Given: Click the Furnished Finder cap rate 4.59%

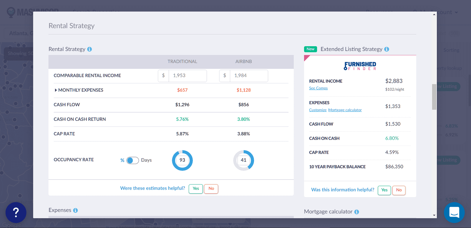Looking at the screenshot, I should coord(392,152).
